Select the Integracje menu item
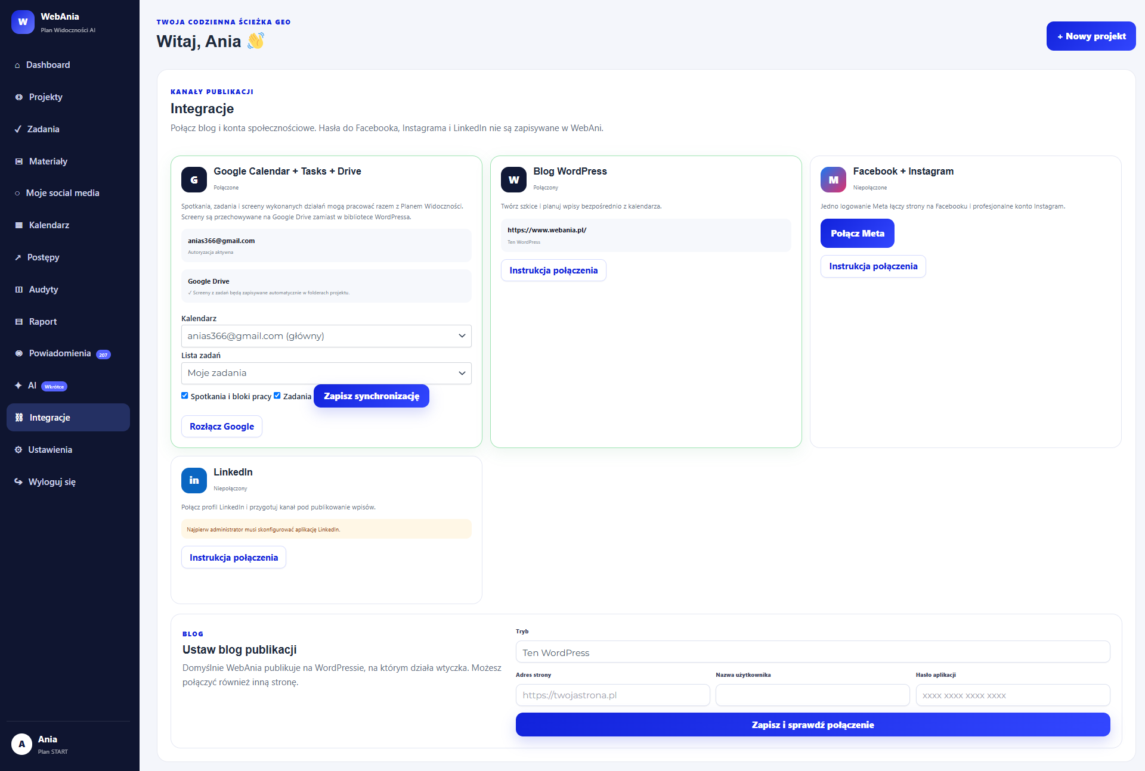This screenshot has height=771, width=1145. coord(68,418)
